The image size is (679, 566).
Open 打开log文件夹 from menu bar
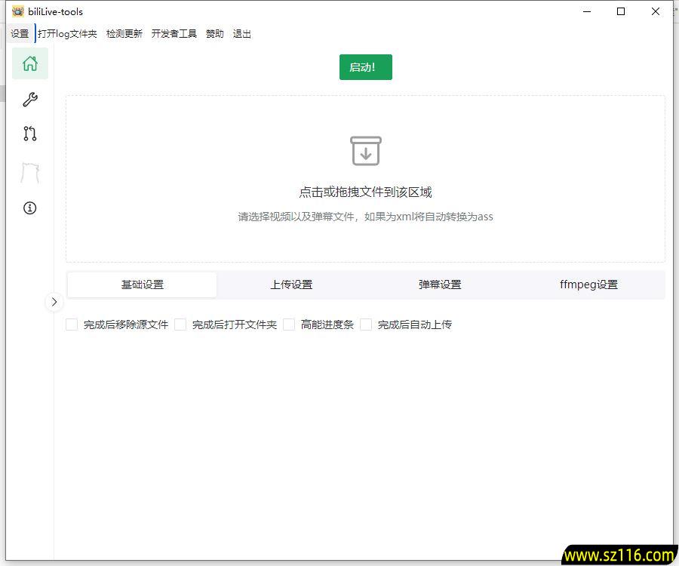[68, 34]
